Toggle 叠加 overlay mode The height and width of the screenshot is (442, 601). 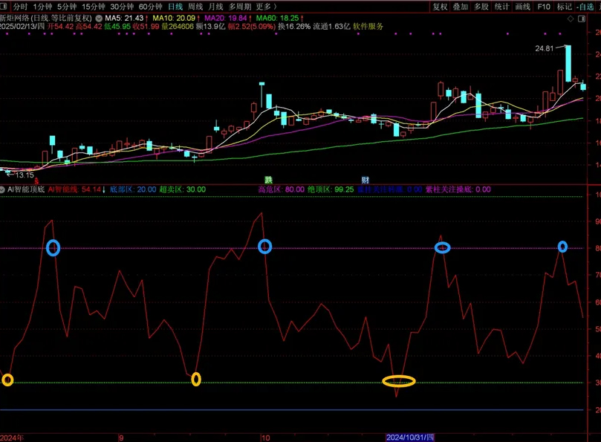coord(461,6)
